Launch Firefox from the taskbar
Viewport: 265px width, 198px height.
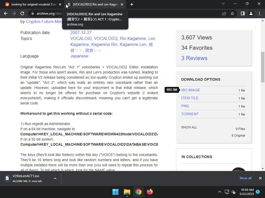click(150, 192)
